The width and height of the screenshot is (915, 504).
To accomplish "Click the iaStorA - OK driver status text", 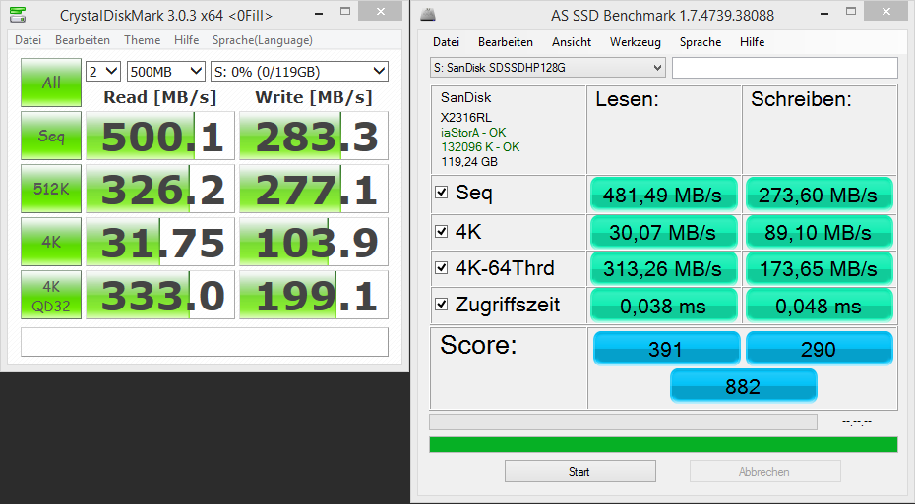I will [x=473, y=133].
